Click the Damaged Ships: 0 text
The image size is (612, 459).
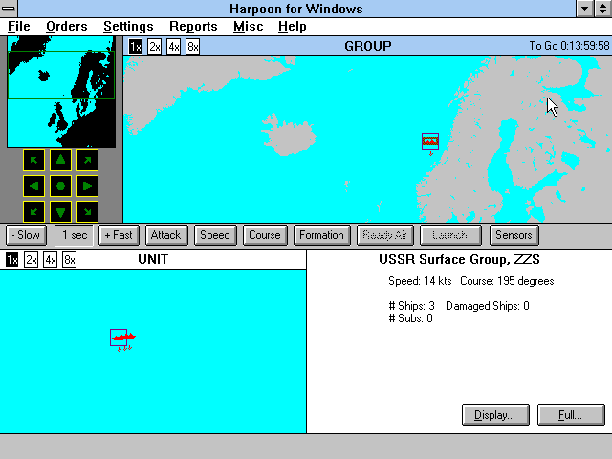[x=488, y=306]
